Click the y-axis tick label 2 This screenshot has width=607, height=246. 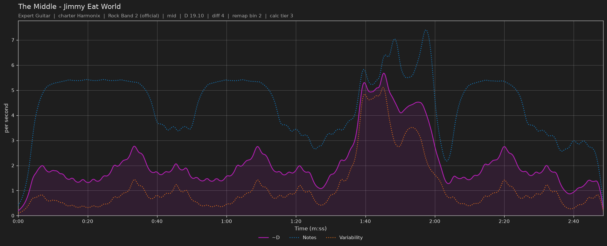tap(13, 166)
